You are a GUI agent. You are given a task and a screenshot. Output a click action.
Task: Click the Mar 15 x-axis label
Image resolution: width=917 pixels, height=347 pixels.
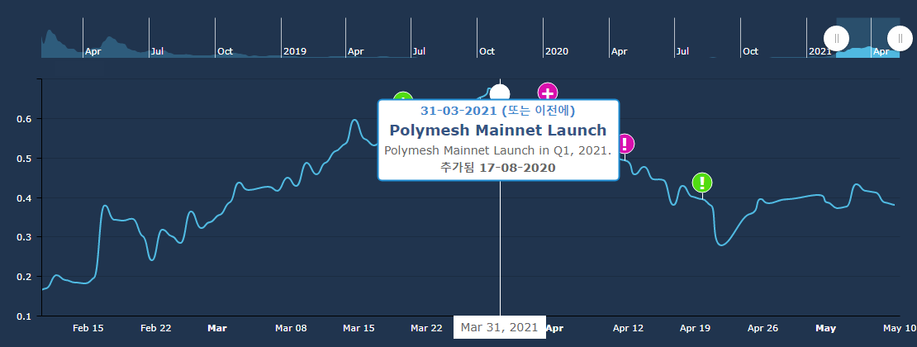click(359, 328)
